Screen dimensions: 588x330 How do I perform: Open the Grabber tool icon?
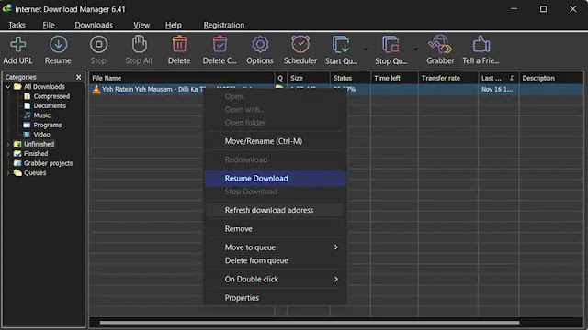(440, 44)
